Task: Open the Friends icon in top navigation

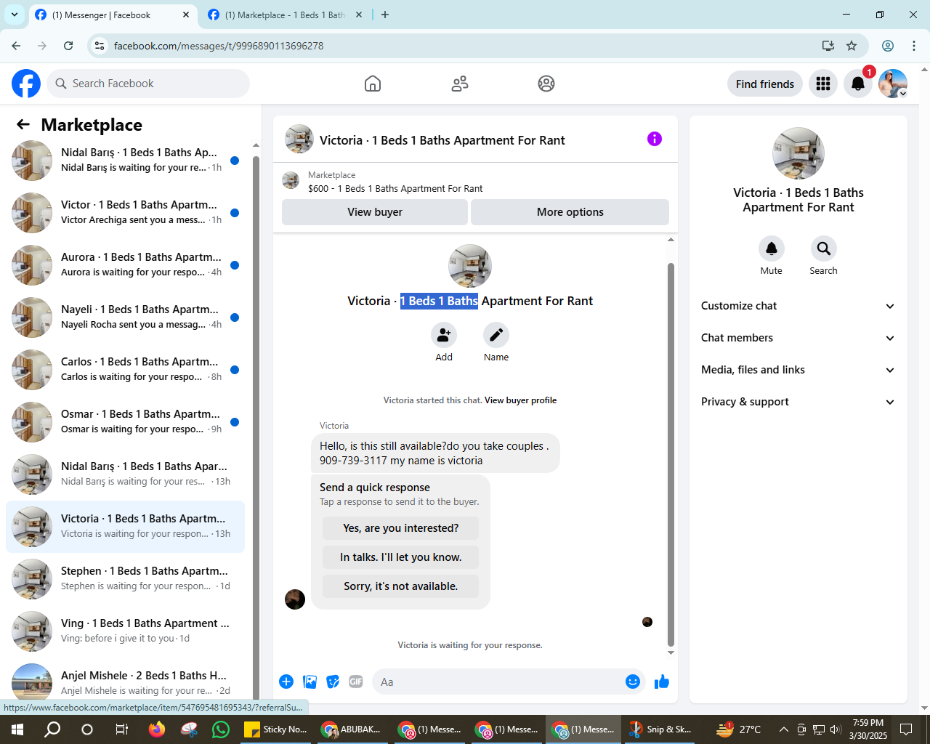Action: coord(460,84)
